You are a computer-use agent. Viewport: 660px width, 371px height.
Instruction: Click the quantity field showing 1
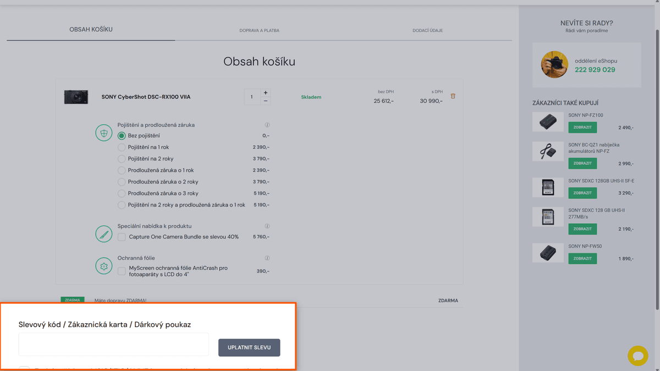coord(252,97)
